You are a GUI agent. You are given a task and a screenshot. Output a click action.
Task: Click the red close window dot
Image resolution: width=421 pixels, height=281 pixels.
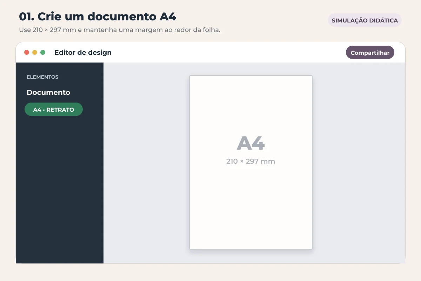click(x=27, y=52)
